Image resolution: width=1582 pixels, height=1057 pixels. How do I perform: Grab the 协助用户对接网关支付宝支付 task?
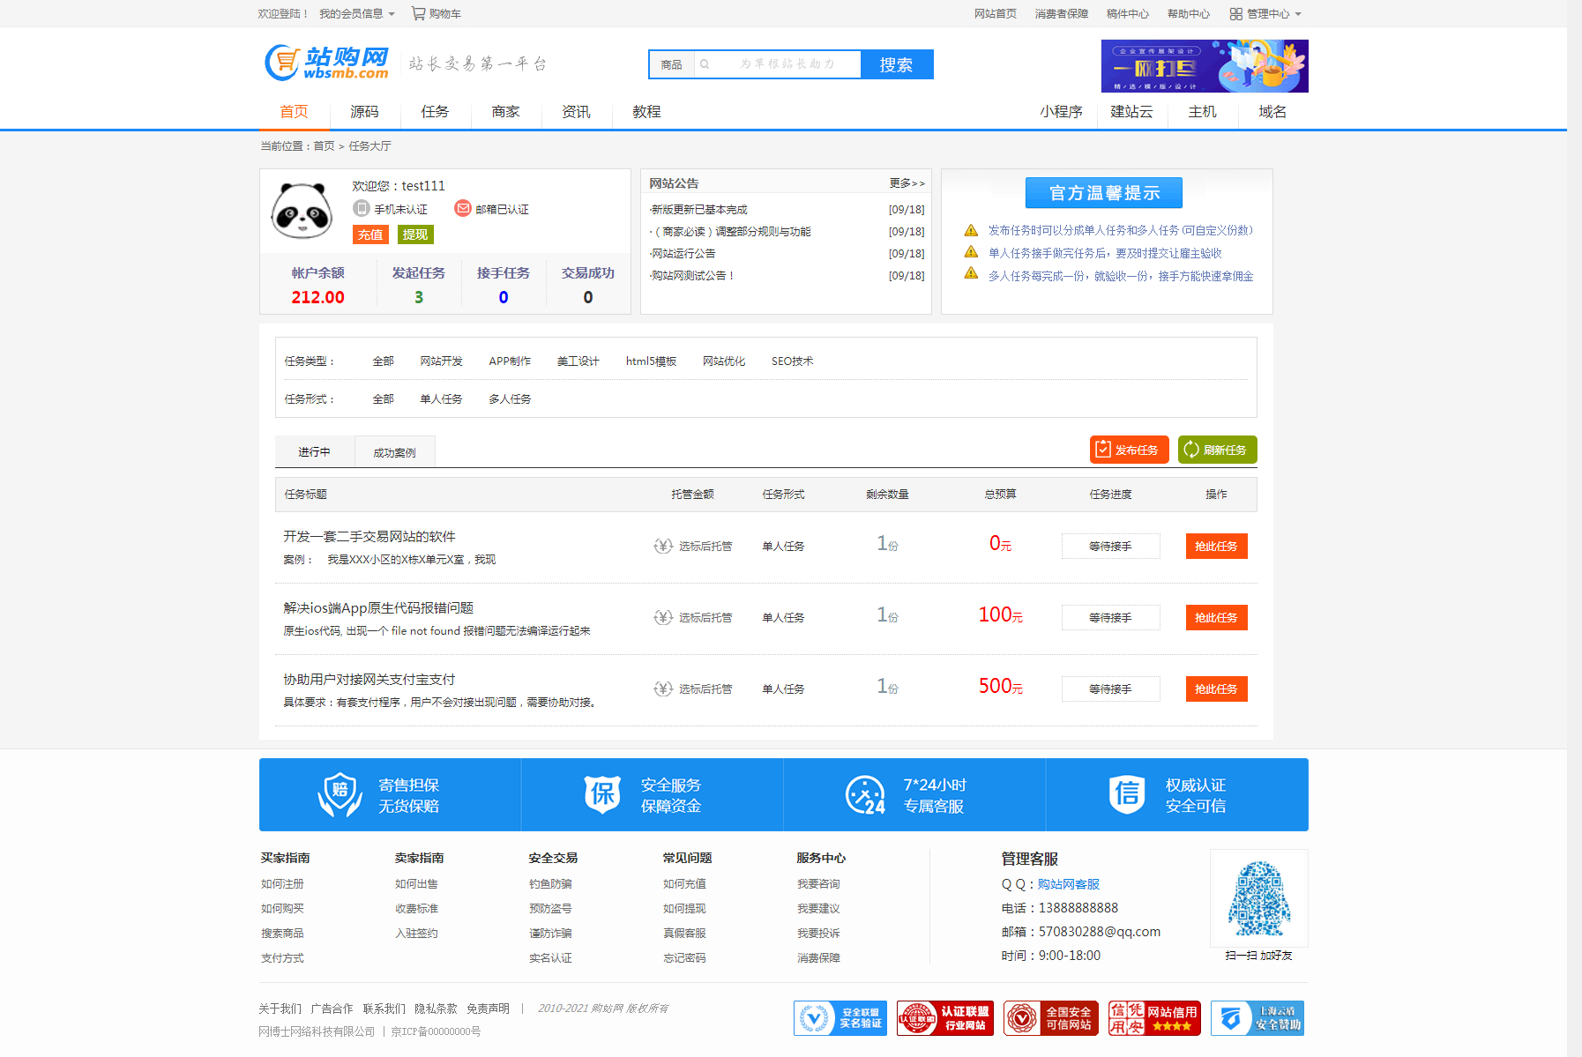(x=1216, y=689)
